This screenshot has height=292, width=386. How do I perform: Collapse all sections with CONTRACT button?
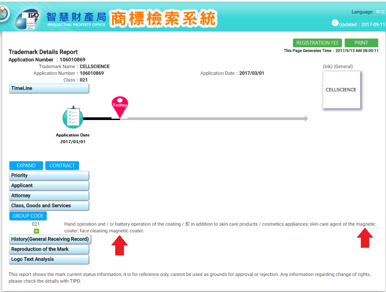point(62,166)
